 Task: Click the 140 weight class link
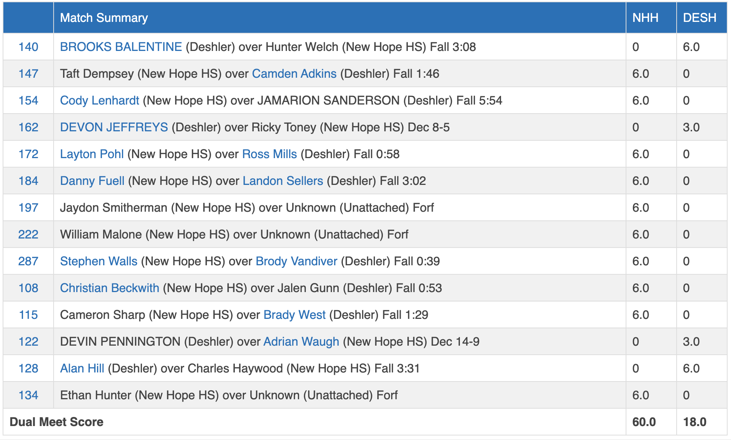pos(28,47)
